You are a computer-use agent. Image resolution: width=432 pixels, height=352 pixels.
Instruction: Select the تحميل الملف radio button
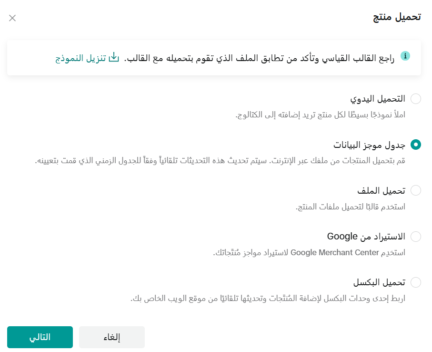pyautogui.click(x=416, y=190)
